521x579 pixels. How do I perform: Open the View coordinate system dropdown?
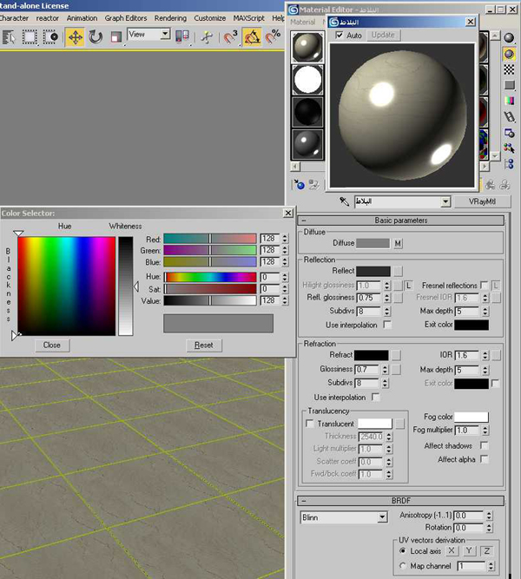[x=148, y=35]
